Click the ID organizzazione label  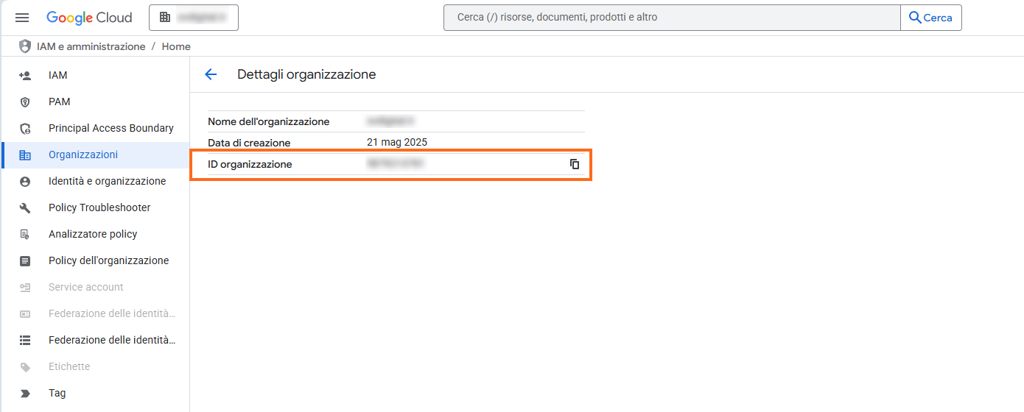(x=250, y=164)
